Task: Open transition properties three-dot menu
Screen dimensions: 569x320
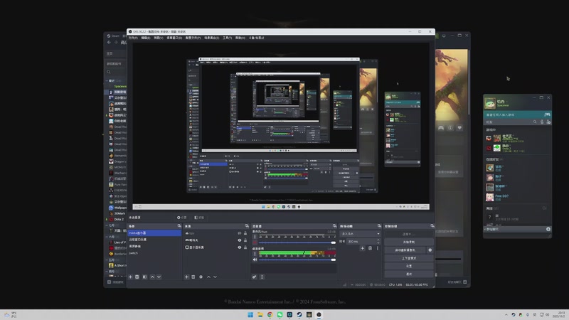Action: [378, 248]
